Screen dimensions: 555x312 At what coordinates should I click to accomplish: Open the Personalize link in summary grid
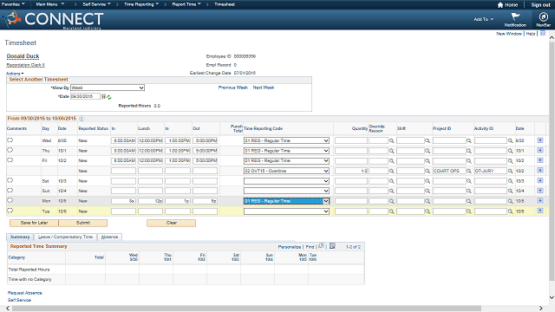[x=289, y=247]
